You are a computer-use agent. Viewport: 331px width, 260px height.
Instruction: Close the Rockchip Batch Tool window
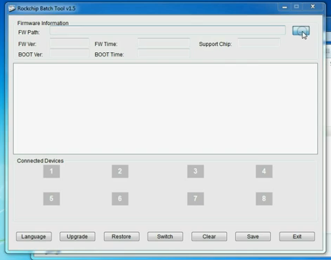[313, 7]
